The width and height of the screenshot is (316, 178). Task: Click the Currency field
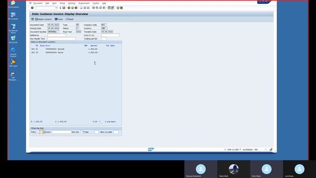104,28
